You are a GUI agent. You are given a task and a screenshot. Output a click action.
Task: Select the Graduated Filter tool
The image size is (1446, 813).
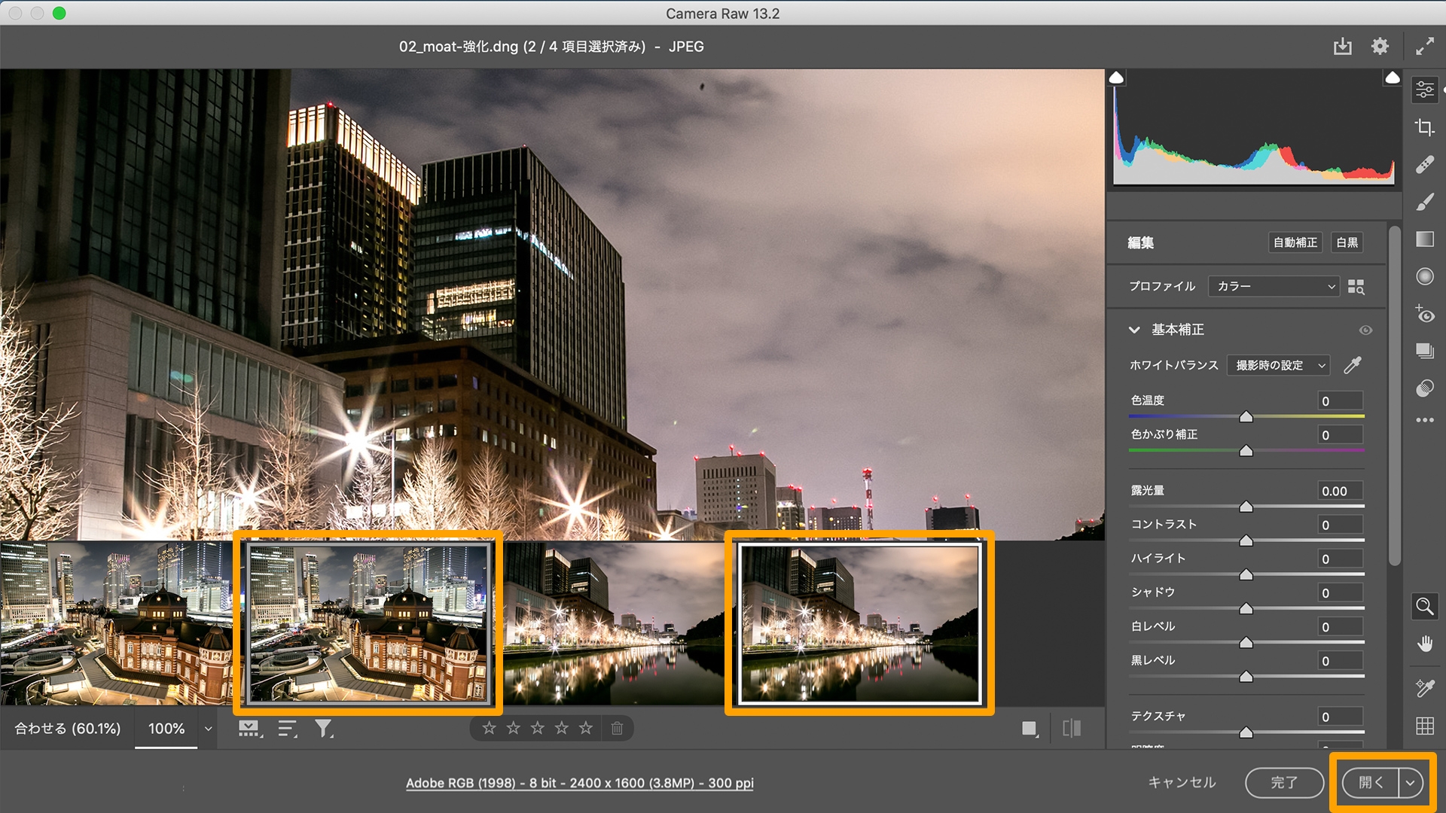click(x=1424, y=239)
